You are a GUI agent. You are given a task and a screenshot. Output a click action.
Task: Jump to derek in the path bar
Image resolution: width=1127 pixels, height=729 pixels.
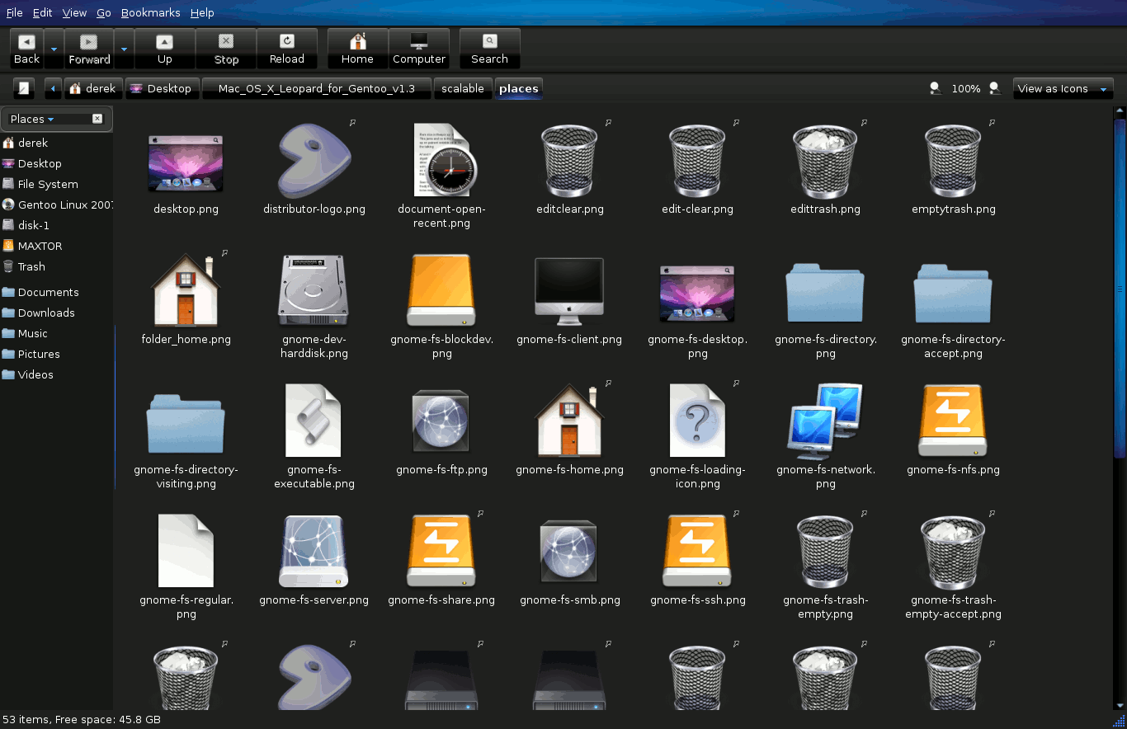point(94,88)
